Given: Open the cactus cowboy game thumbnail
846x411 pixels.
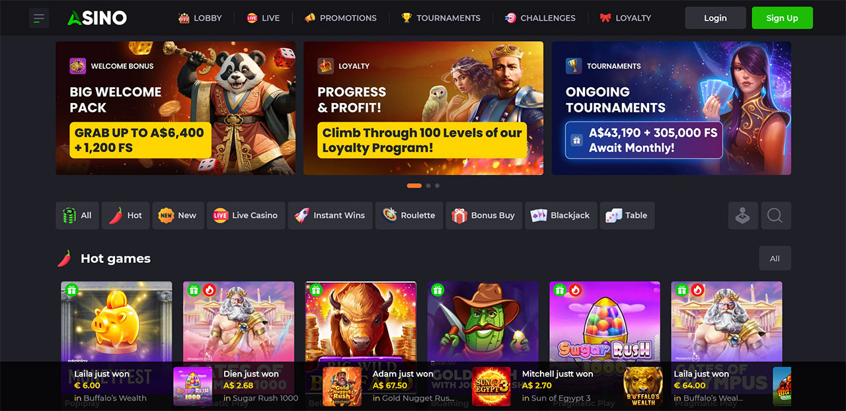Looking at the screenshot, I should (x=483, y=337).
